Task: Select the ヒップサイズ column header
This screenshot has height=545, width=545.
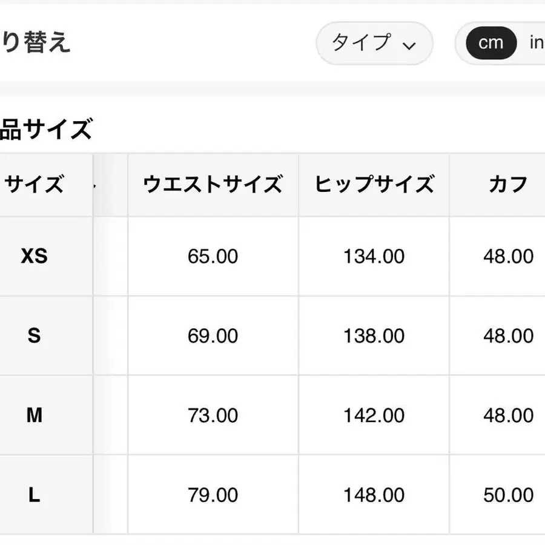Action: coord(374,184)
